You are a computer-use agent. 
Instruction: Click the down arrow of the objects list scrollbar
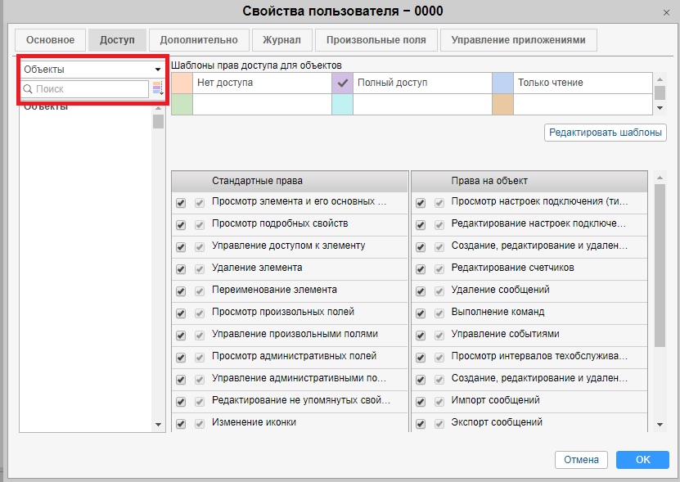click(x=158, y=424)
